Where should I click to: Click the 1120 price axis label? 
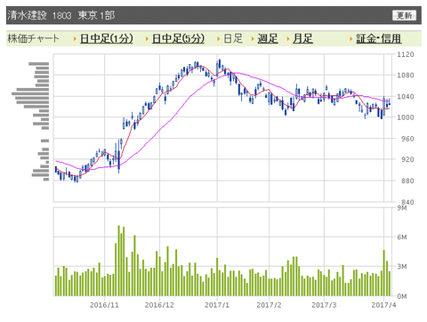point(406,54)
